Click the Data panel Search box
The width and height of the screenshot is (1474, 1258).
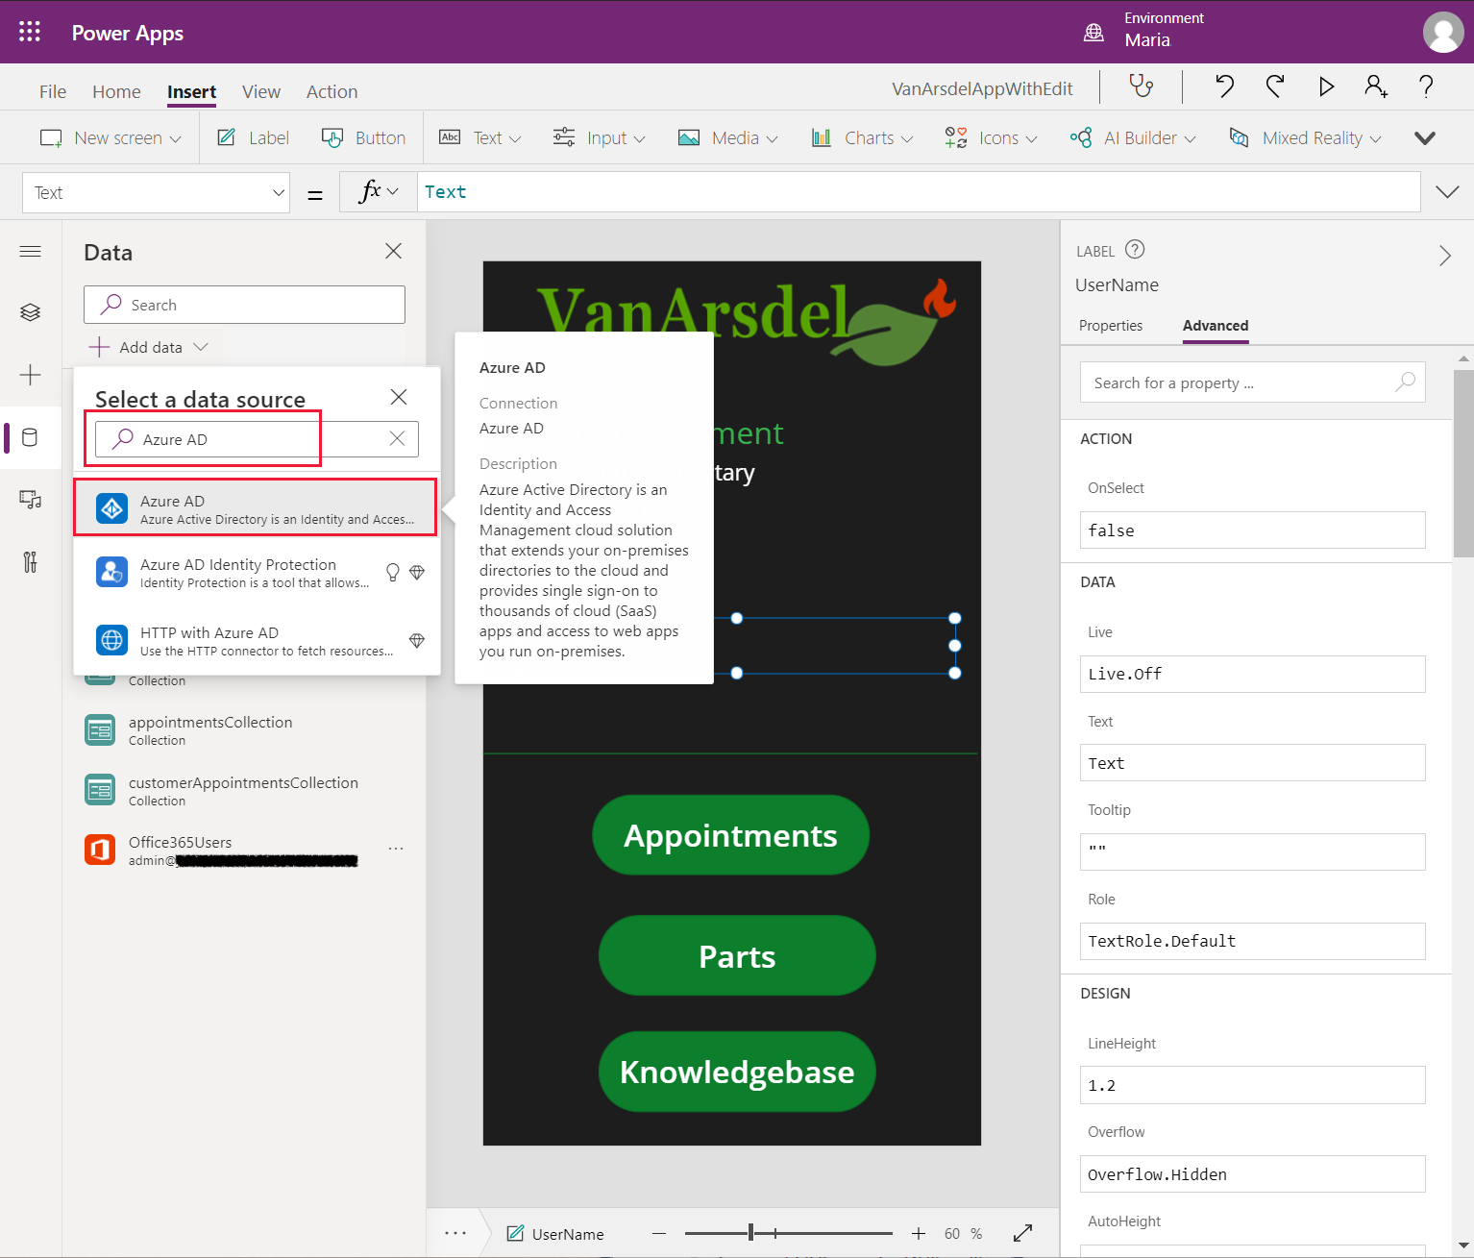point(244,305)
